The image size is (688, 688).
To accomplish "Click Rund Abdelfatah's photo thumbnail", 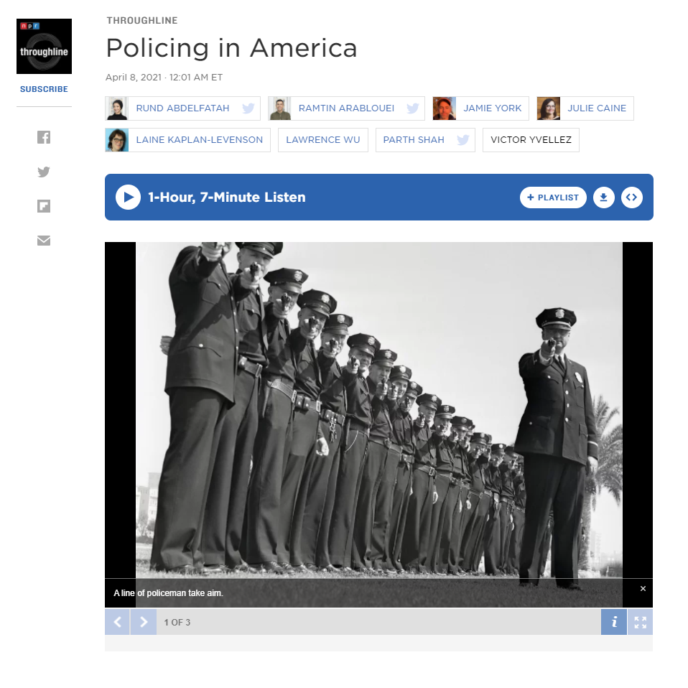I will click(x=117, y=108).
